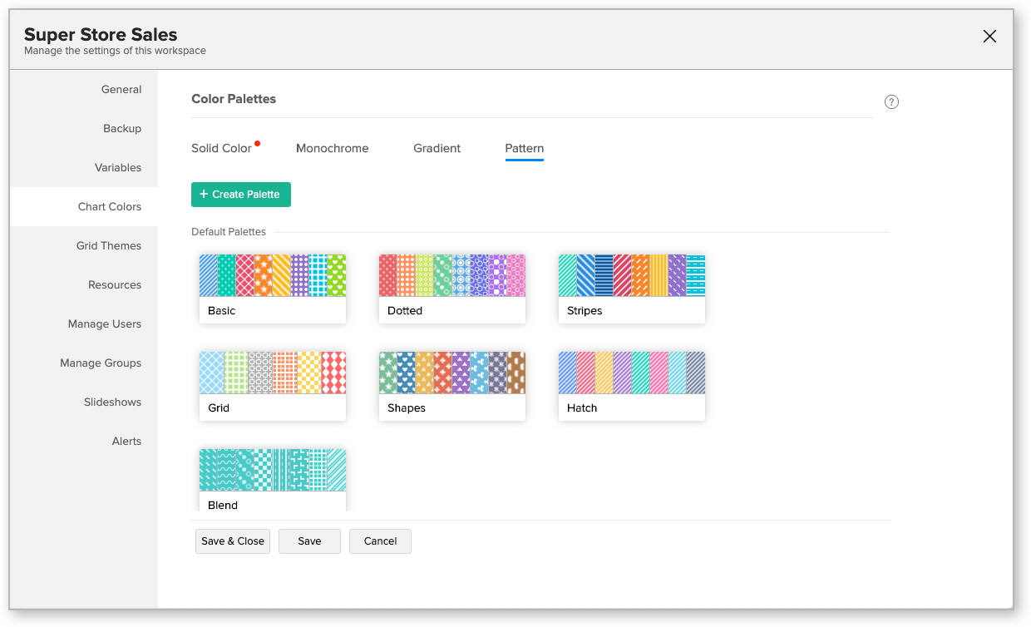1031x627 pixels.
Task: Switch to the Solid Color tab
Action: [221, 148]
